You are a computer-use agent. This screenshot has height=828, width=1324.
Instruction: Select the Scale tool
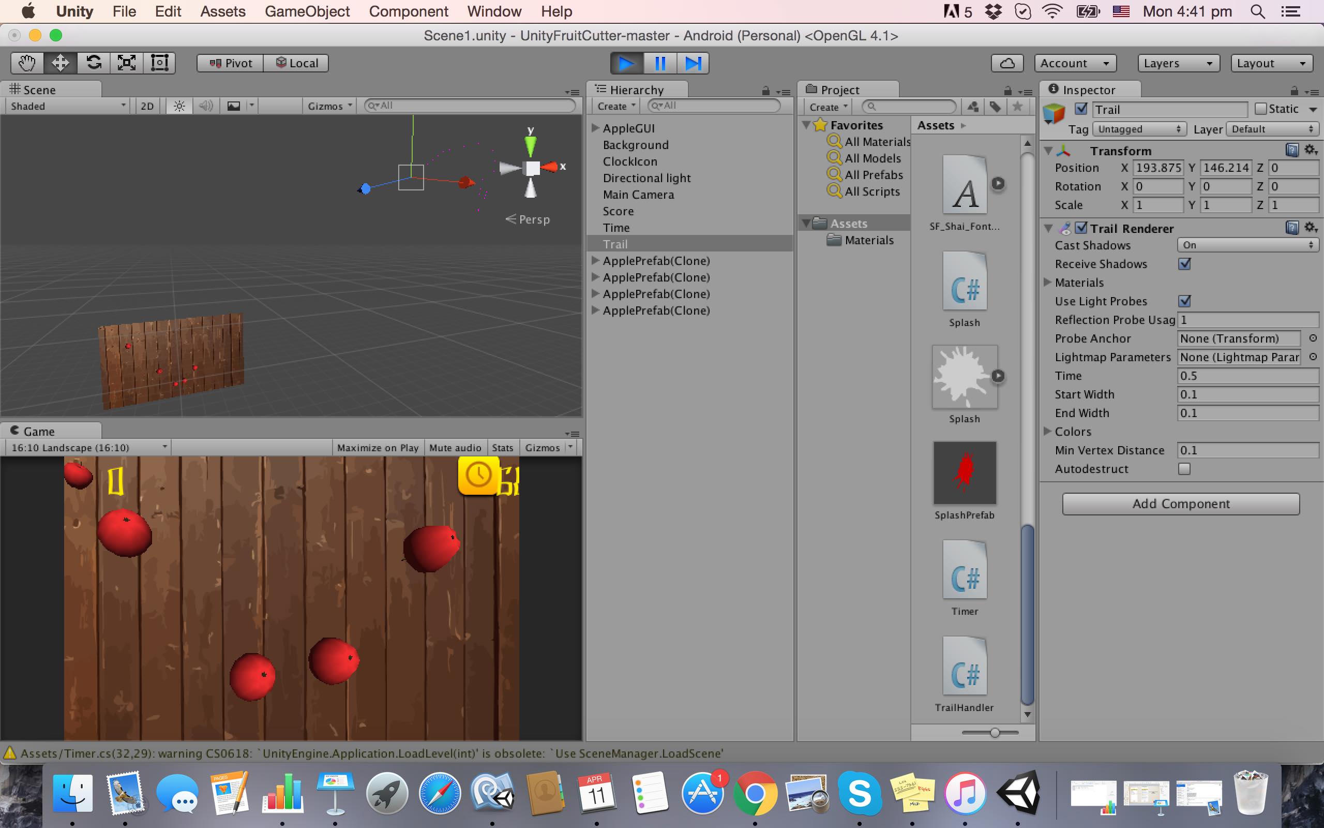[x=126, y=63]
